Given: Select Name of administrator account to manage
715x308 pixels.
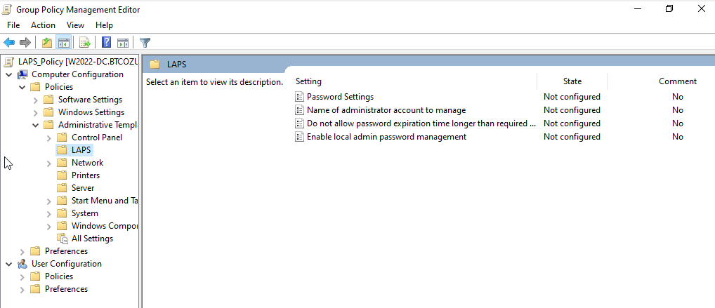Looking at the screenshot, I should 386,110.
